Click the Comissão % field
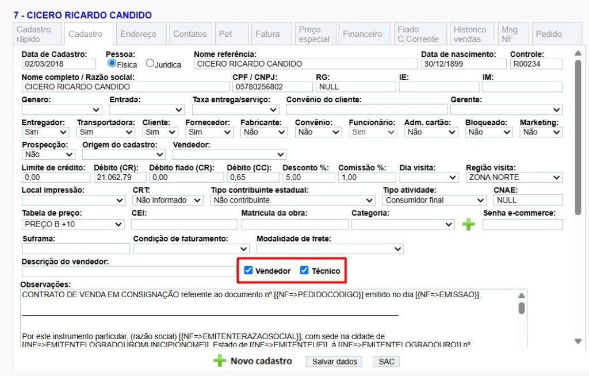This screenshot has height=376, width=589. point(367,177)
